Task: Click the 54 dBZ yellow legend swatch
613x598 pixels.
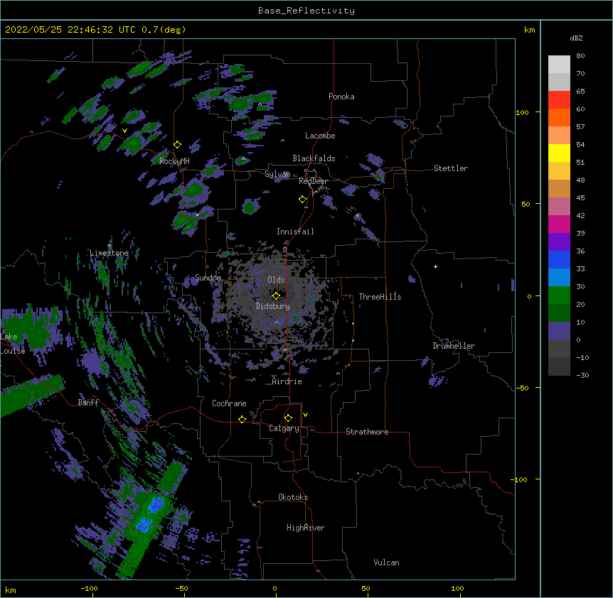Action: point(559,153)
